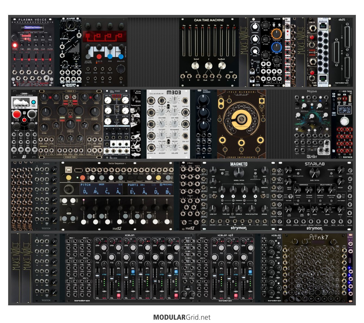Toggle head 1 button on Magneto

click(x=222, y=196)
